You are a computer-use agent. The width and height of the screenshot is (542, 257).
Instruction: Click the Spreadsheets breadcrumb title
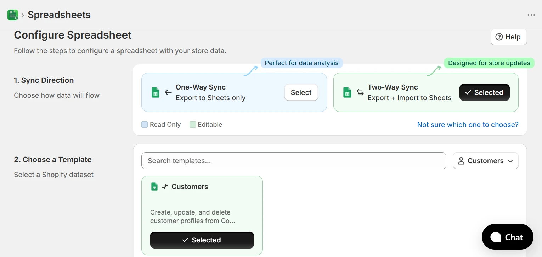pos(59,15)
